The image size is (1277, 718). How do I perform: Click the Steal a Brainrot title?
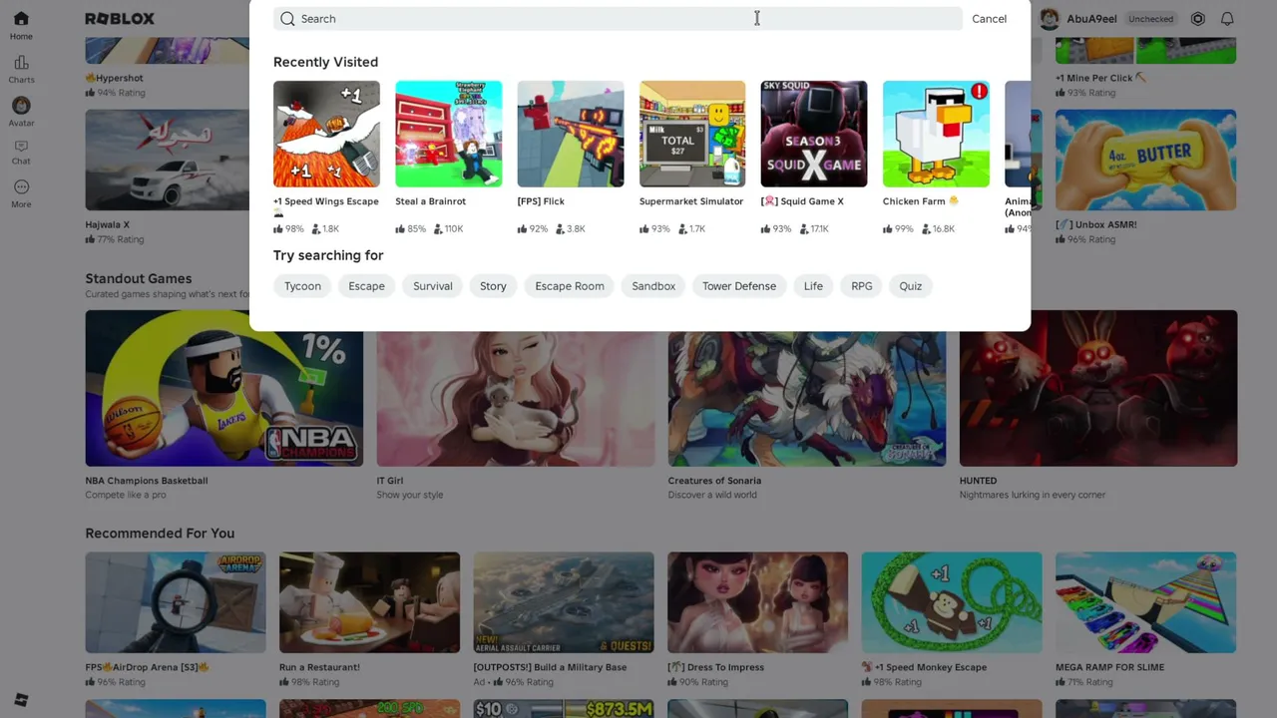[x=431, y=201]
